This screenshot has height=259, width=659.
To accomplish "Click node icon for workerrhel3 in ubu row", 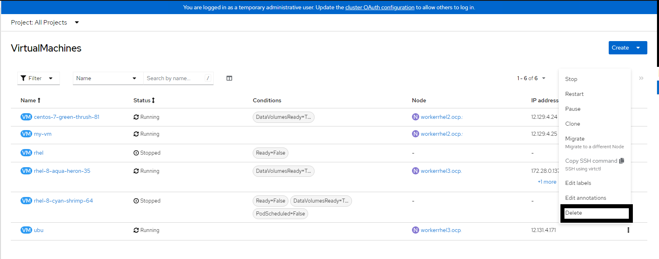I will click(415, 230).
